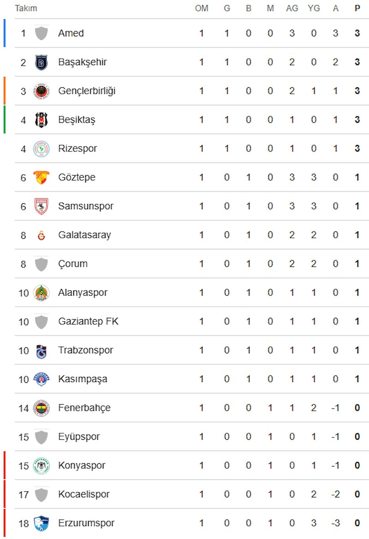Click the Amed placeholder shield icon
Viewport: 369px width, 539px height.
pos(41,33)
